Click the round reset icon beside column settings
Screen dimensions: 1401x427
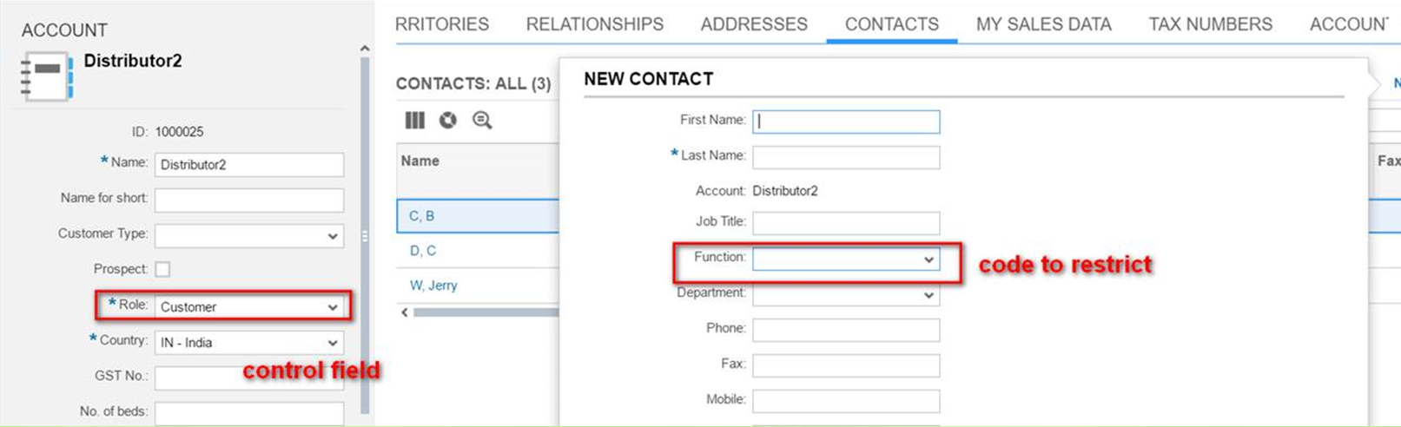448,120
